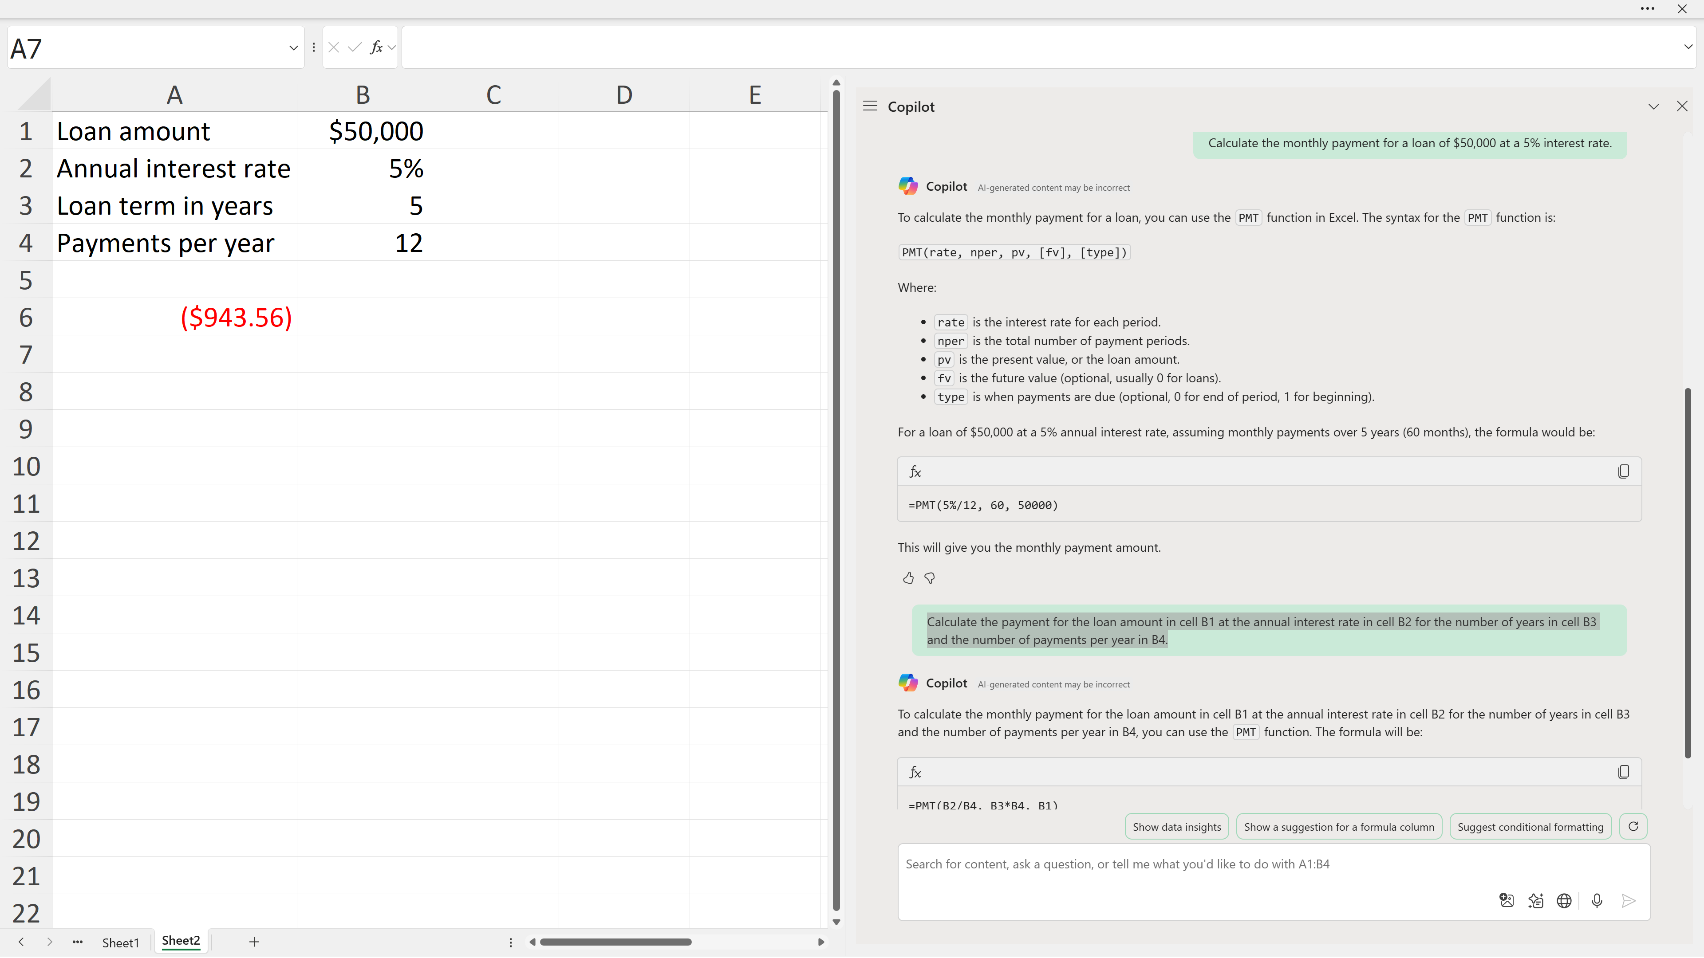Switch to the Sheet1 tab

(120, 943)
